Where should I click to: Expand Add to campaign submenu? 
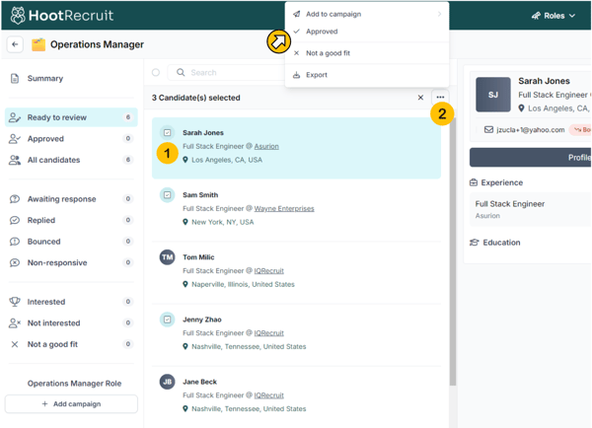[367, 14]
